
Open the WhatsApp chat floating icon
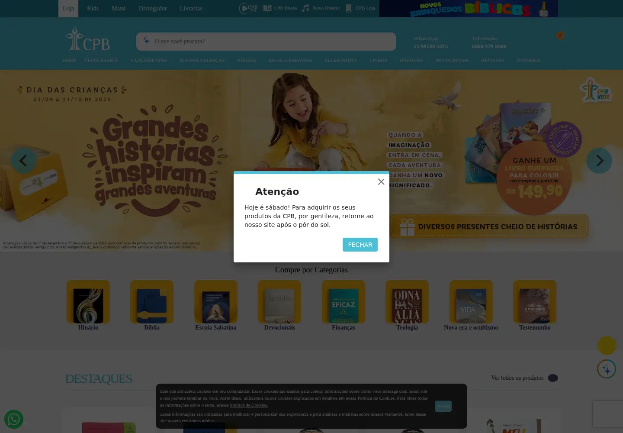(x=14, y=419)
